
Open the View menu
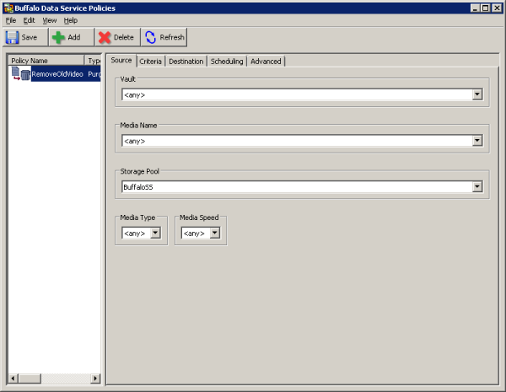click(x=50, y=20)
